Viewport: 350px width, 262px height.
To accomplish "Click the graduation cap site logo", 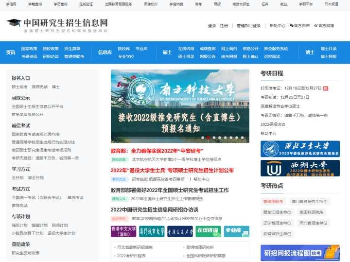I will 14,23.
